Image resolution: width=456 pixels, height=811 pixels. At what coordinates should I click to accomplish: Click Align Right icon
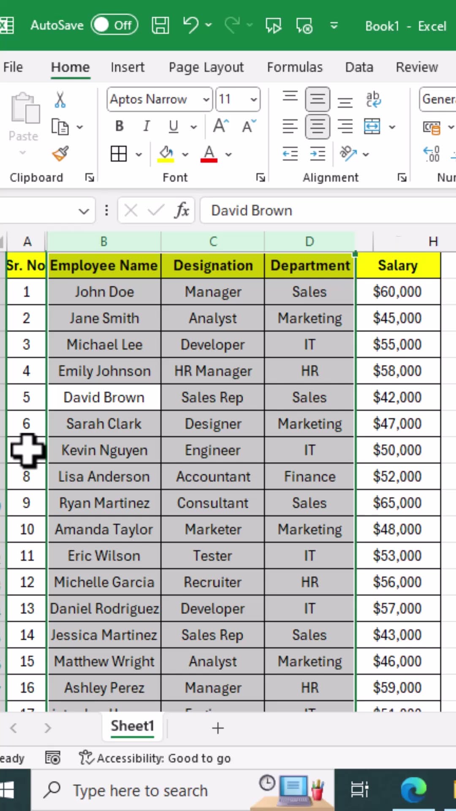point(345,127)
